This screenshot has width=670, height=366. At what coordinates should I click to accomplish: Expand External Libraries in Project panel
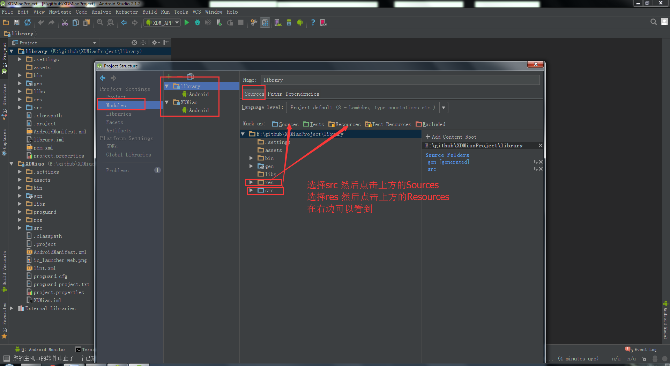[x=12, y=308]
